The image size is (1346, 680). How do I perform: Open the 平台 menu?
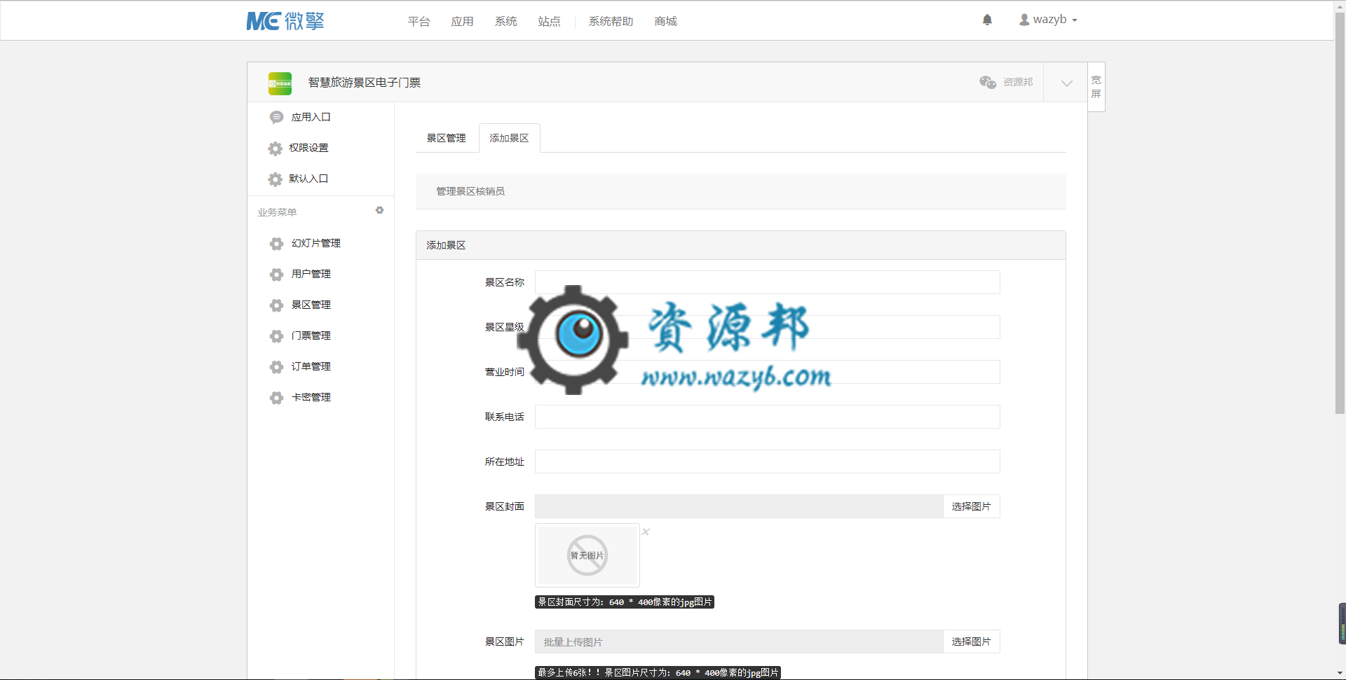419,22
